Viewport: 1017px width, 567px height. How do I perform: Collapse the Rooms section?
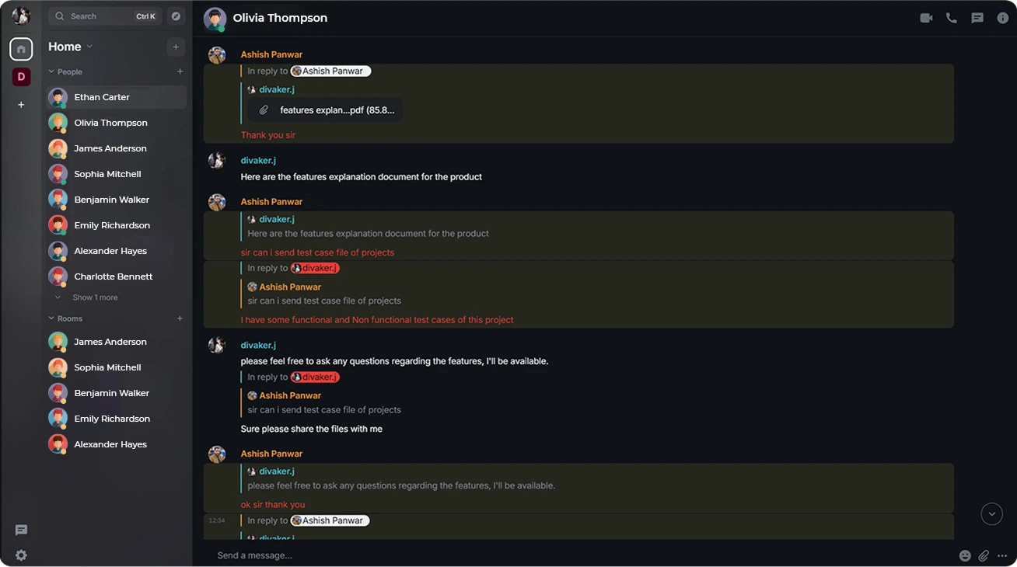point(65,318)
